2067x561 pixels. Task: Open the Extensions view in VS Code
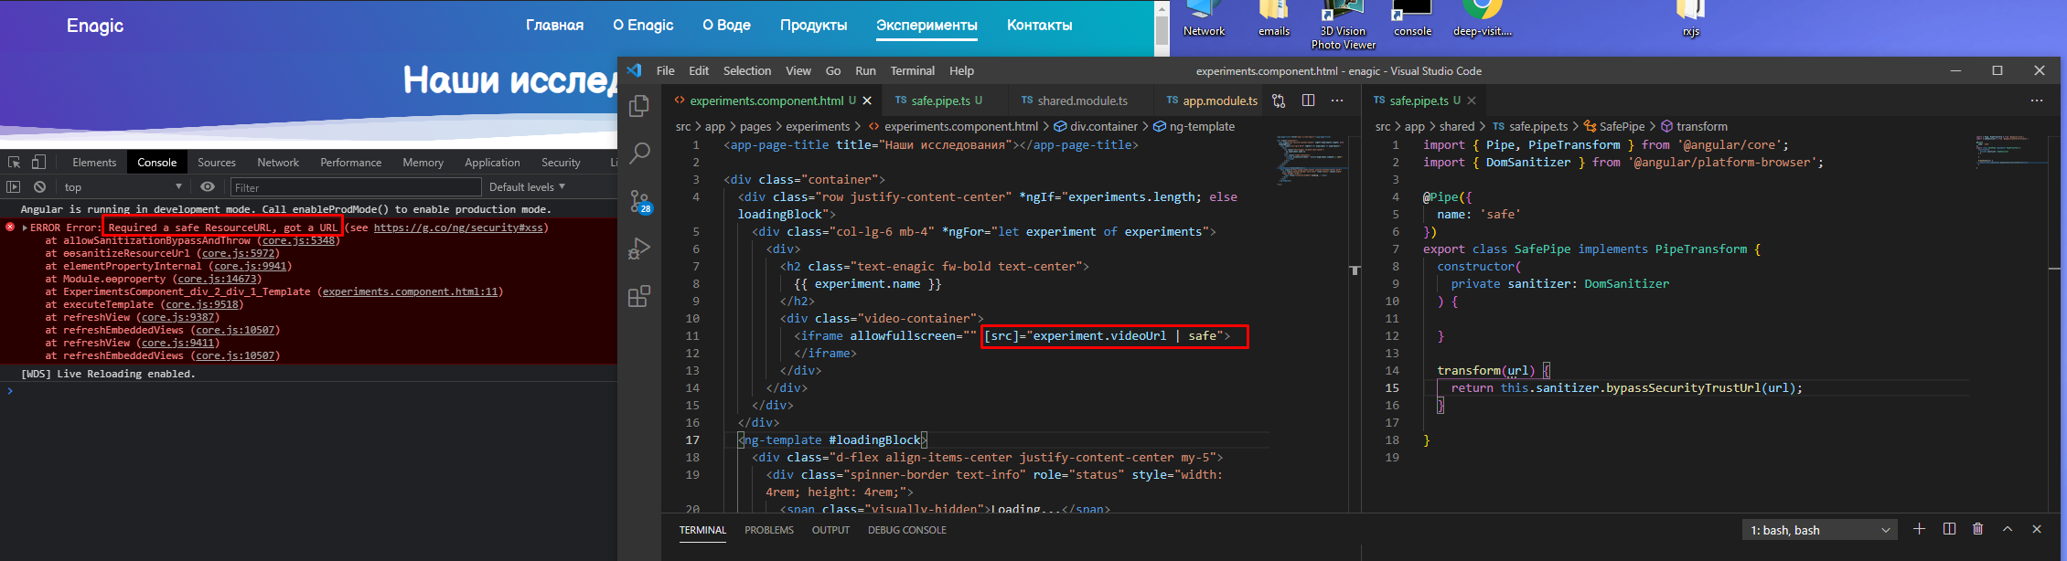[x=639, y=296]
